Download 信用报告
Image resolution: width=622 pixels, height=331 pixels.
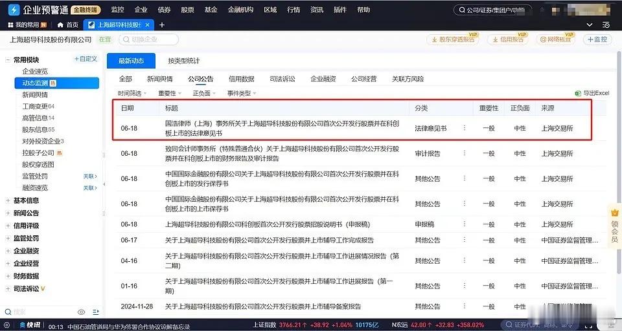point(508,39)
